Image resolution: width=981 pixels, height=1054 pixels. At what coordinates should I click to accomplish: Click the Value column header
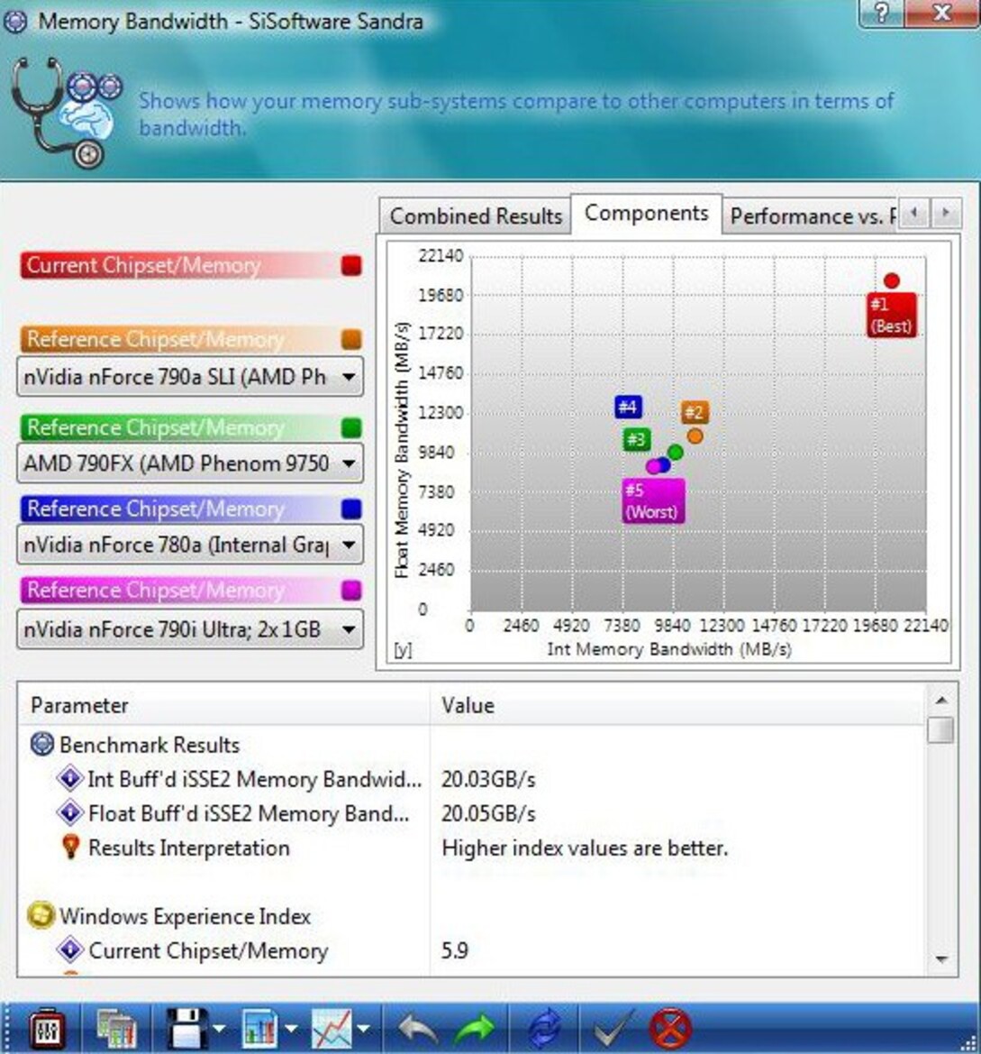click(x=678, y=705)
